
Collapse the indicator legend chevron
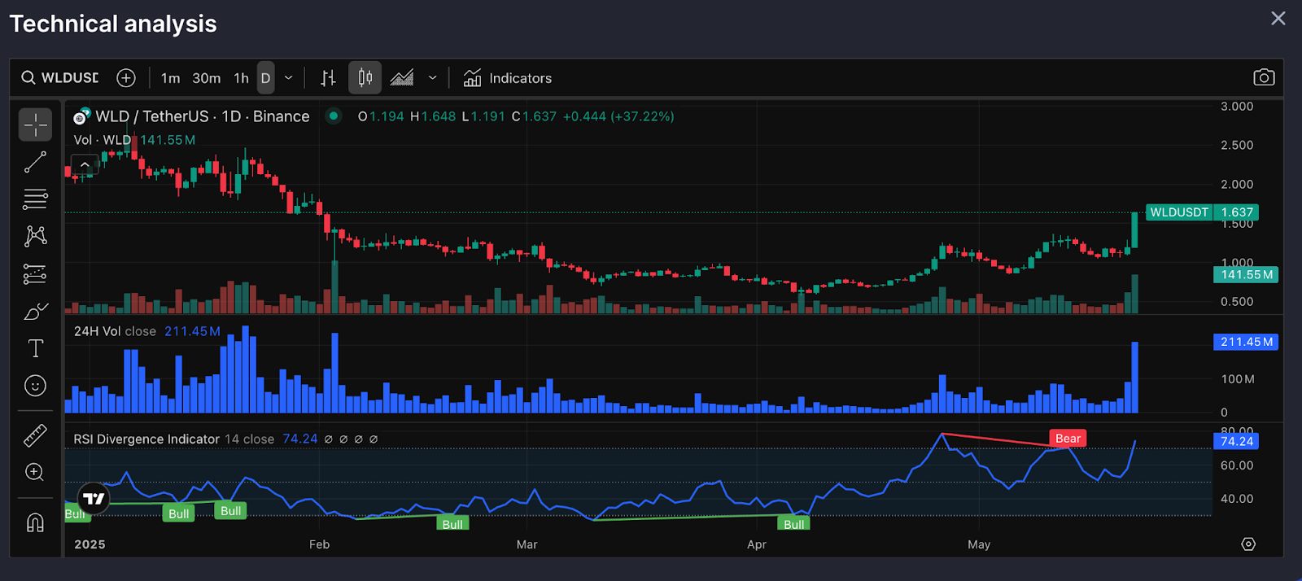pos(85,165)
